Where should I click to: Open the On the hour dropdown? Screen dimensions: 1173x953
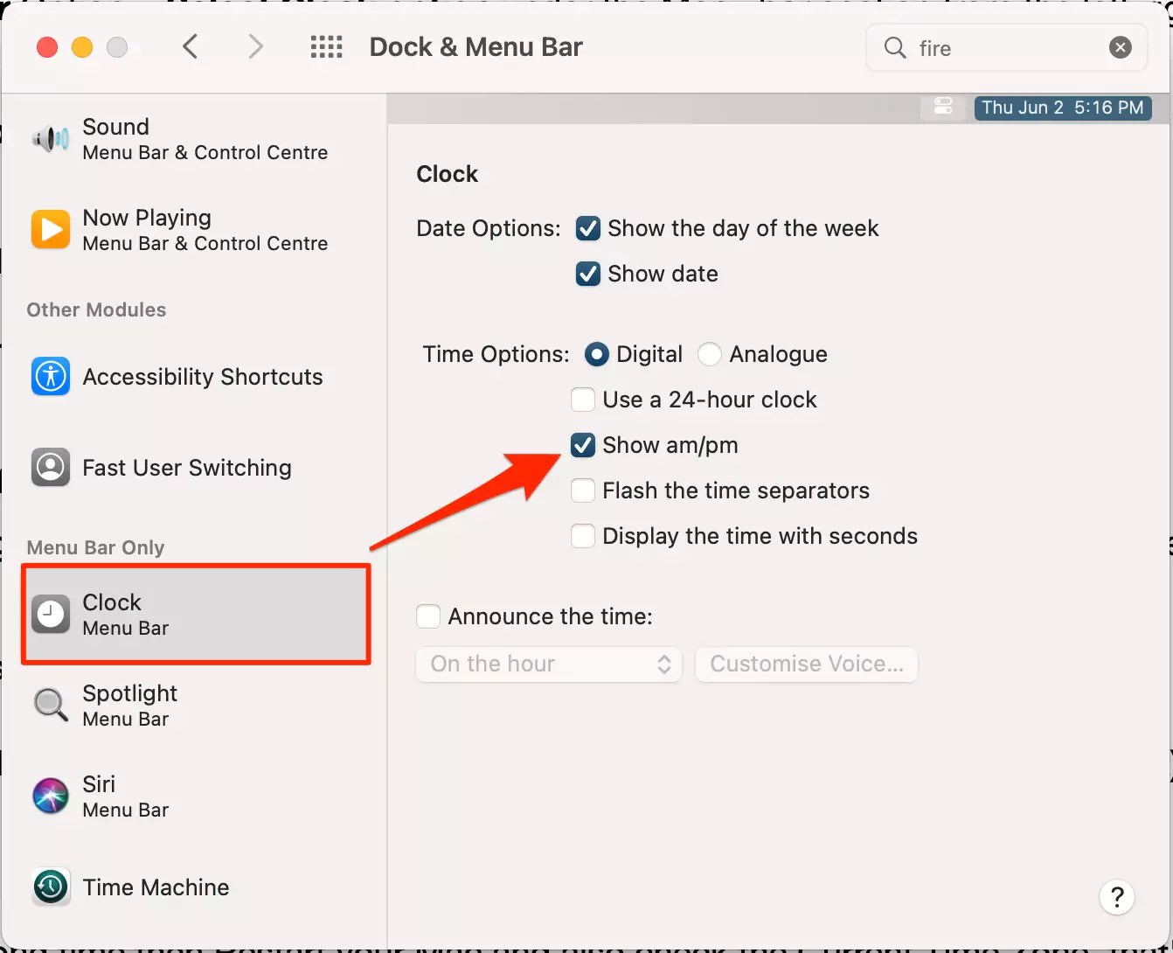point(548,664)
